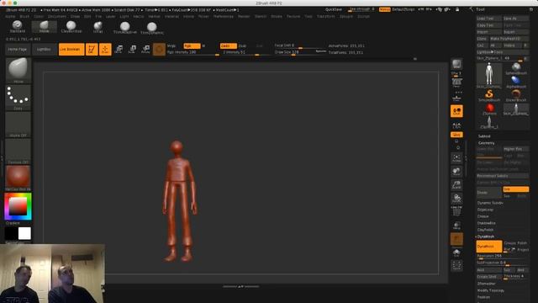The image size is (538, 303).
Task: Toggle the Zadd button
Action: [228, 45]
